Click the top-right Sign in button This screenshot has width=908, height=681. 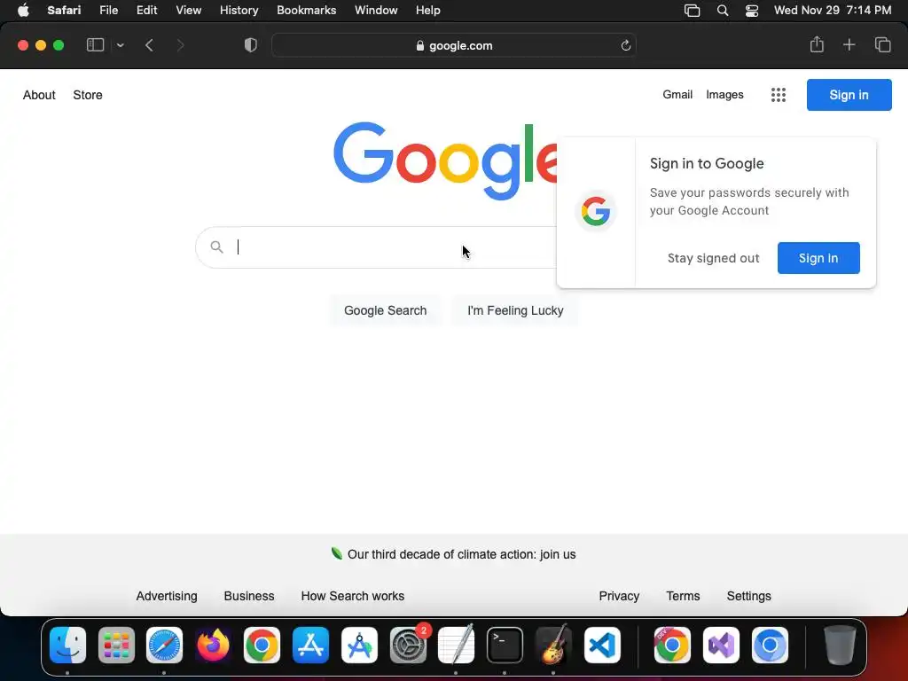point(849,95)
